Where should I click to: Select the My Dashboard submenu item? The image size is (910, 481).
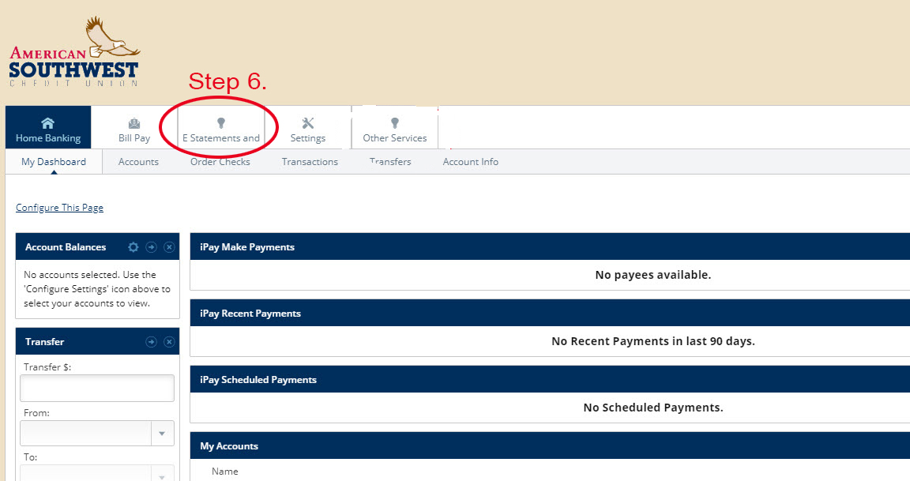pyautogui.click(x=54, y=162)
